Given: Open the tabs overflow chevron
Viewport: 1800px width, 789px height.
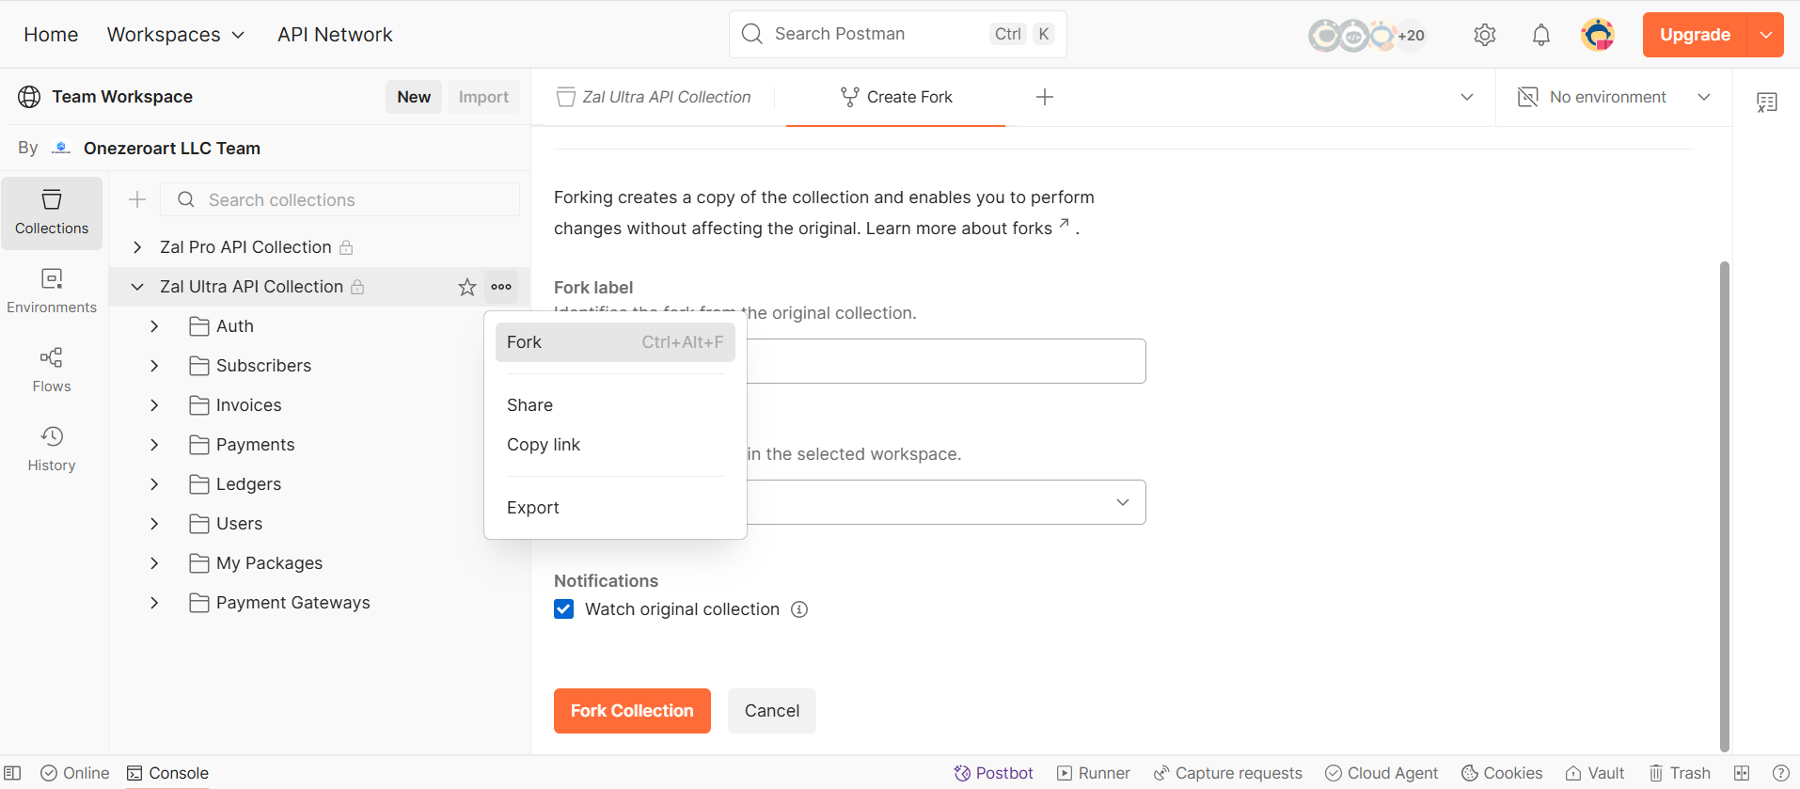Looking at the screenshot, I should (x=1467, y=97).
